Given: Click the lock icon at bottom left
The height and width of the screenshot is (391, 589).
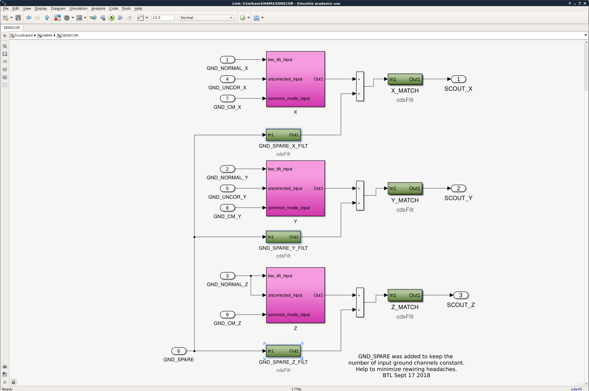Looking at the screenshot, I should tap(14, 382).
